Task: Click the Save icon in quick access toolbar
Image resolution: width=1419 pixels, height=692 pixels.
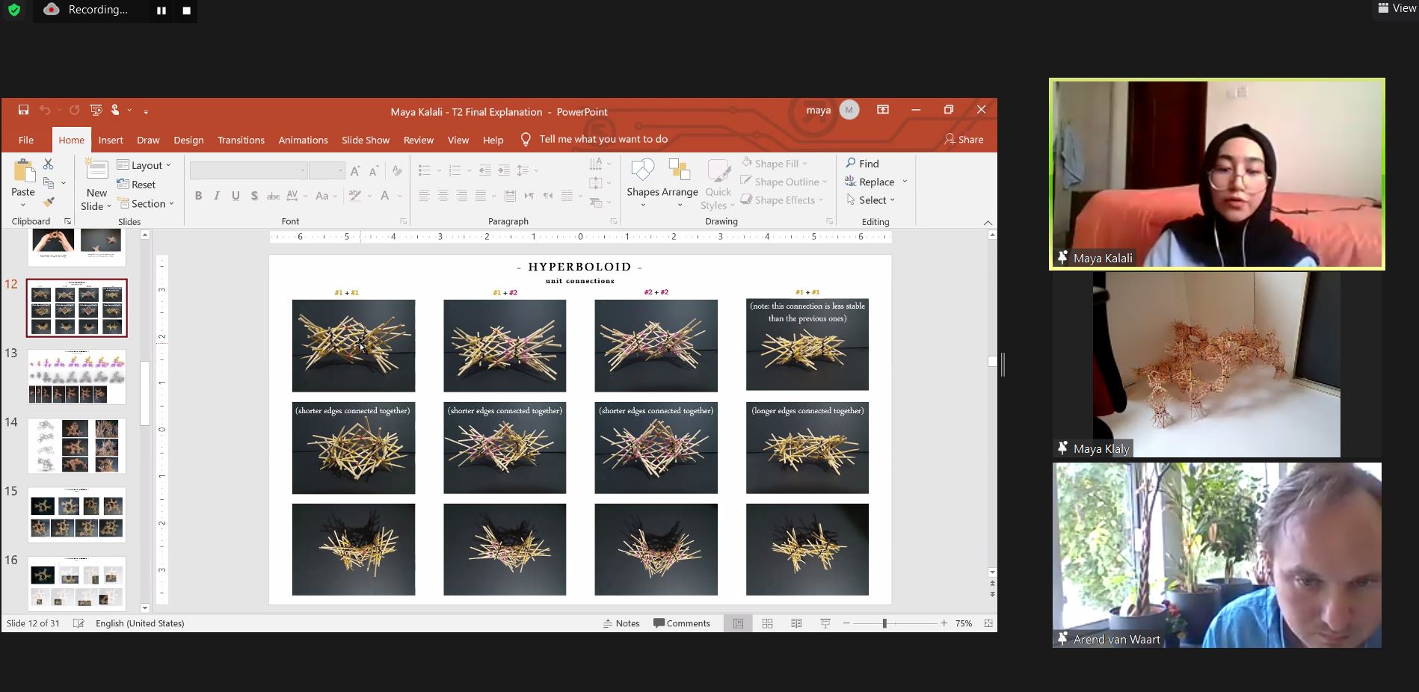Action: (x=23, y=111)
